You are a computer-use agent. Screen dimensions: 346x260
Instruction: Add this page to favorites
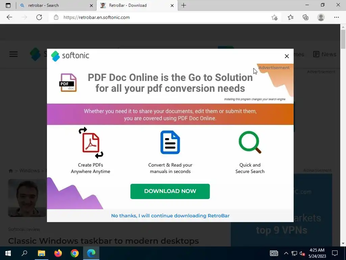coord(274,17)
